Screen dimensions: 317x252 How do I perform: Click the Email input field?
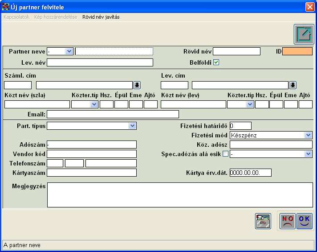point(113,114)
